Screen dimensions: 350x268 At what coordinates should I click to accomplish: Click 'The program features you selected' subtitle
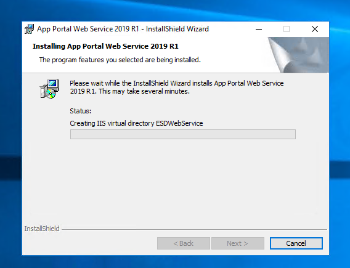click(x=120, y=60)
